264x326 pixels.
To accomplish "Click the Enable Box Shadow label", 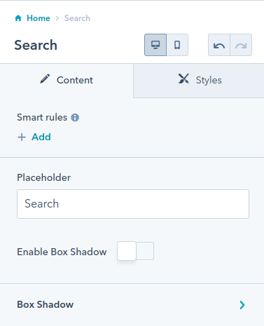I will point(62,252).
